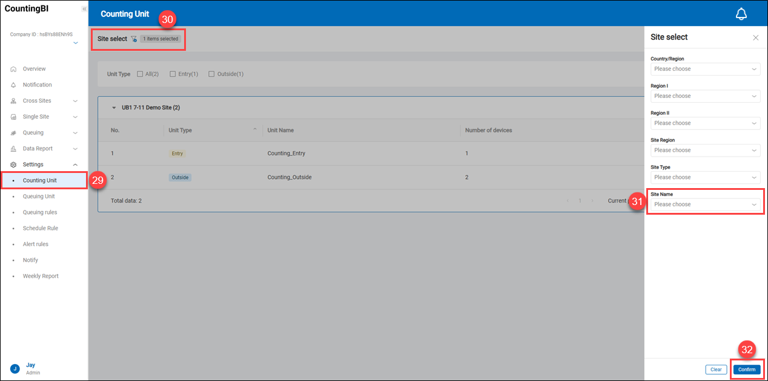Click the Overview home icon
Image resolution: width=768 pixels, height=381 pixels.
(x=13, y=69)
